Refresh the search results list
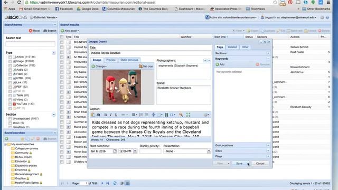Viewport: 338px width, 190px height. [x=115, y=183]
